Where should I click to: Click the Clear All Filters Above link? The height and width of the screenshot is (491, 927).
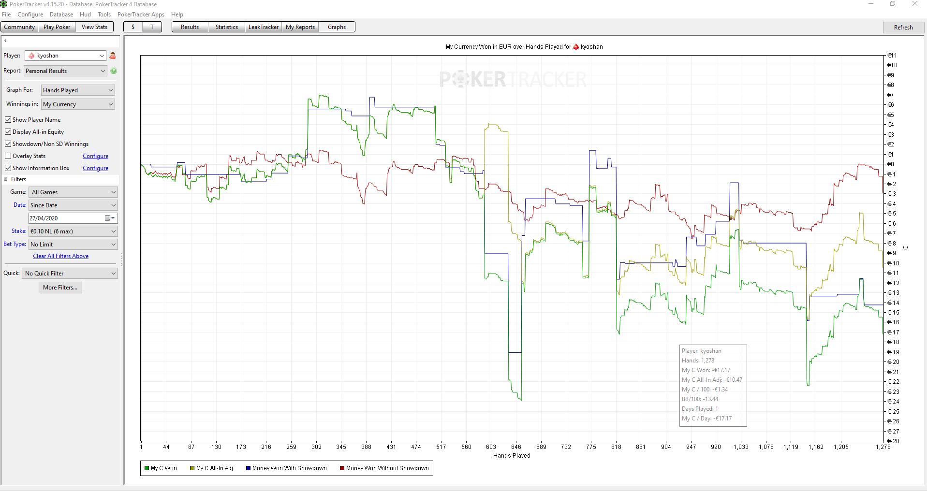pos(61,256)
